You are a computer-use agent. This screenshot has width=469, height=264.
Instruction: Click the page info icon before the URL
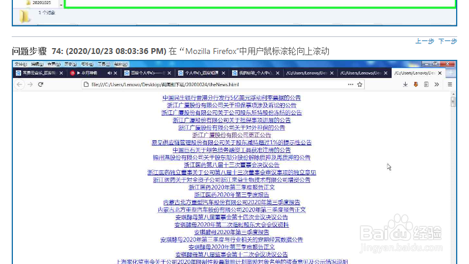86,84
